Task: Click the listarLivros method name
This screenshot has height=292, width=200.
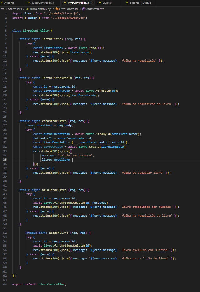Action: pos(52,39)
